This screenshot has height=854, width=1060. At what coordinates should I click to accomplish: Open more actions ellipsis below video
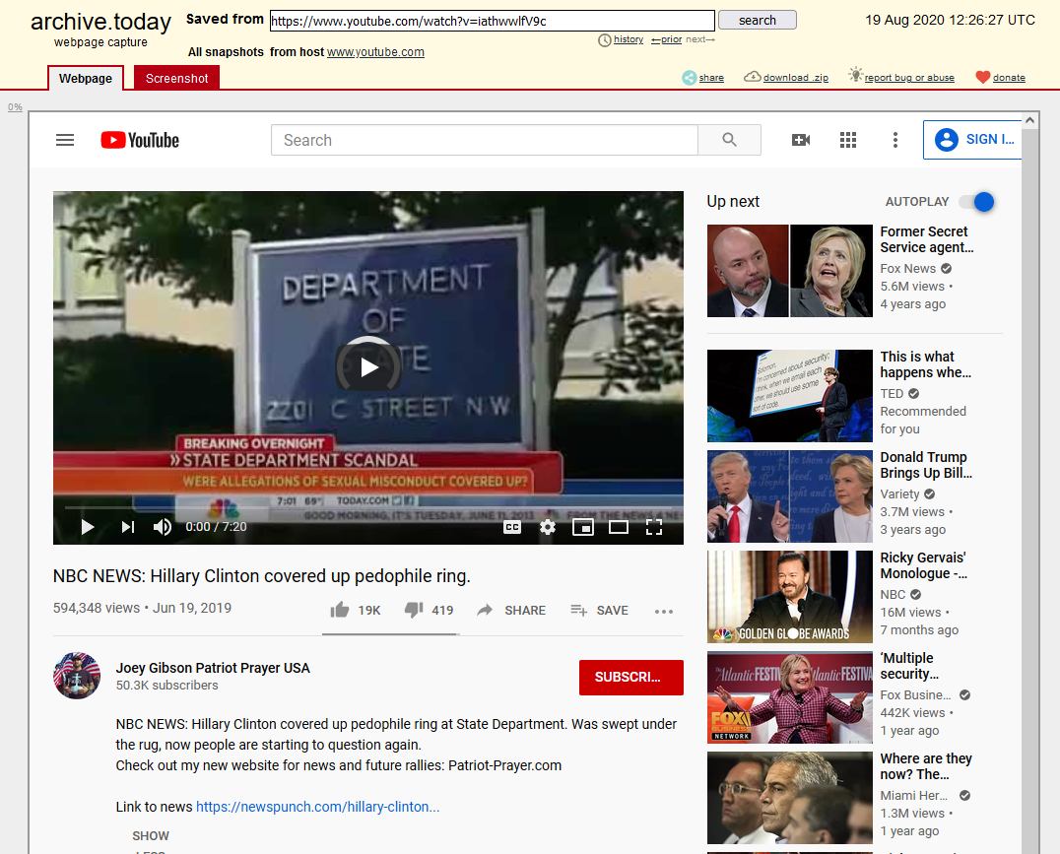664,612
